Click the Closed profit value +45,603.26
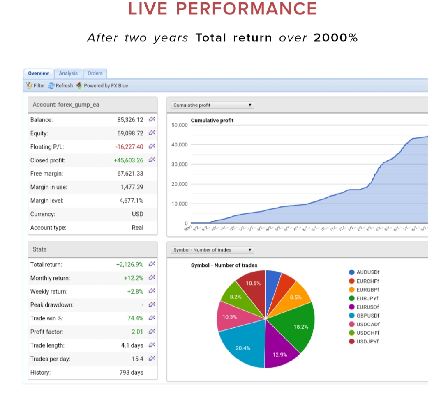Image resolution: width=434 pixels, height=398 pixels. [128, 160]
